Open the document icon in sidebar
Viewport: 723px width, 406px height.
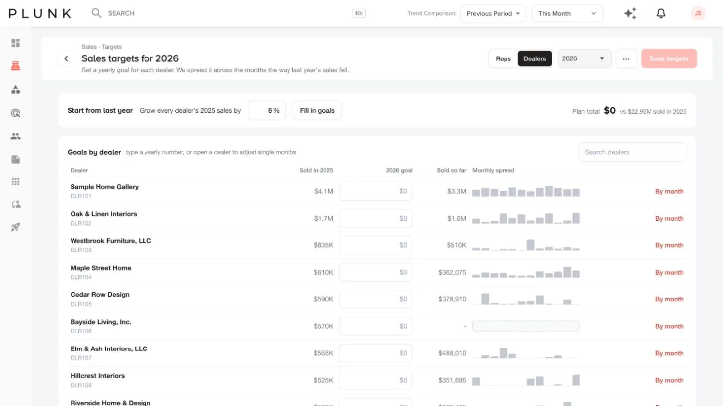pos(15,159)
